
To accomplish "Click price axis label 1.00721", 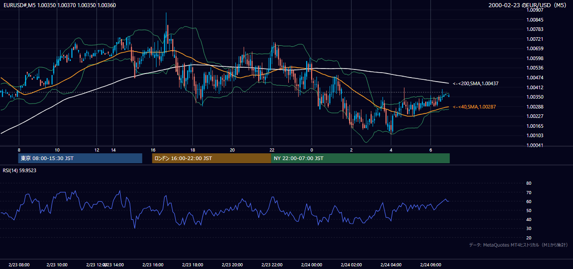I will coord(535,39).
